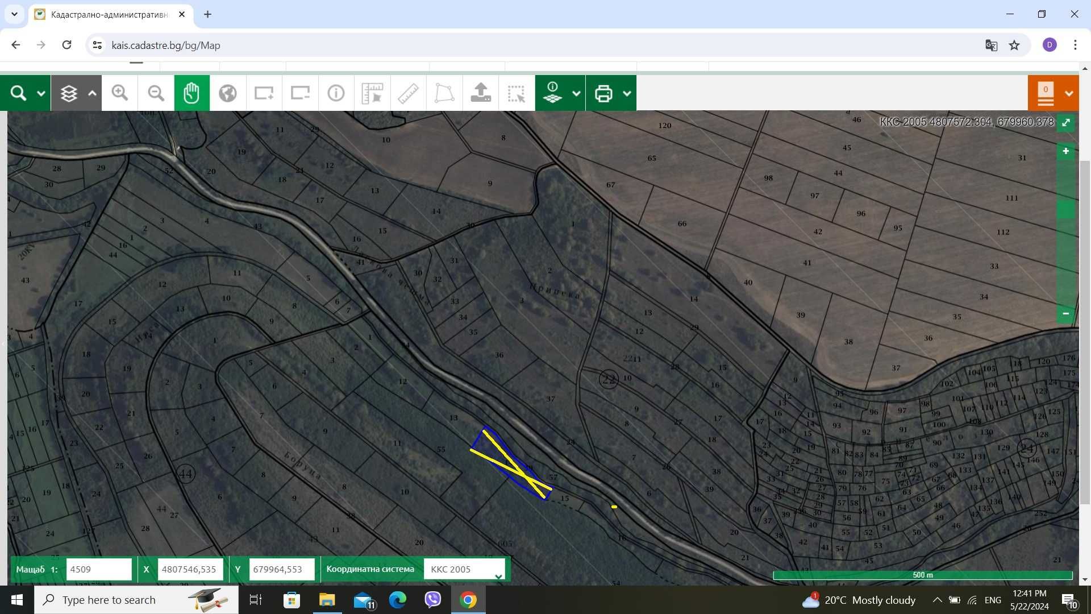Activate the pan hand tool
Viewport: 1091px width, 614px height.
[191, 93]
